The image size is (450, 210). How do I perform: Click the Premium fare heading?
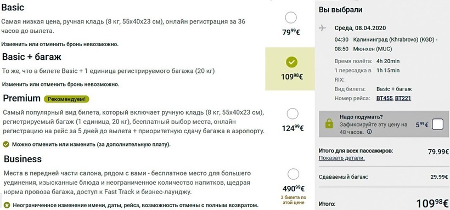(22, 98)
